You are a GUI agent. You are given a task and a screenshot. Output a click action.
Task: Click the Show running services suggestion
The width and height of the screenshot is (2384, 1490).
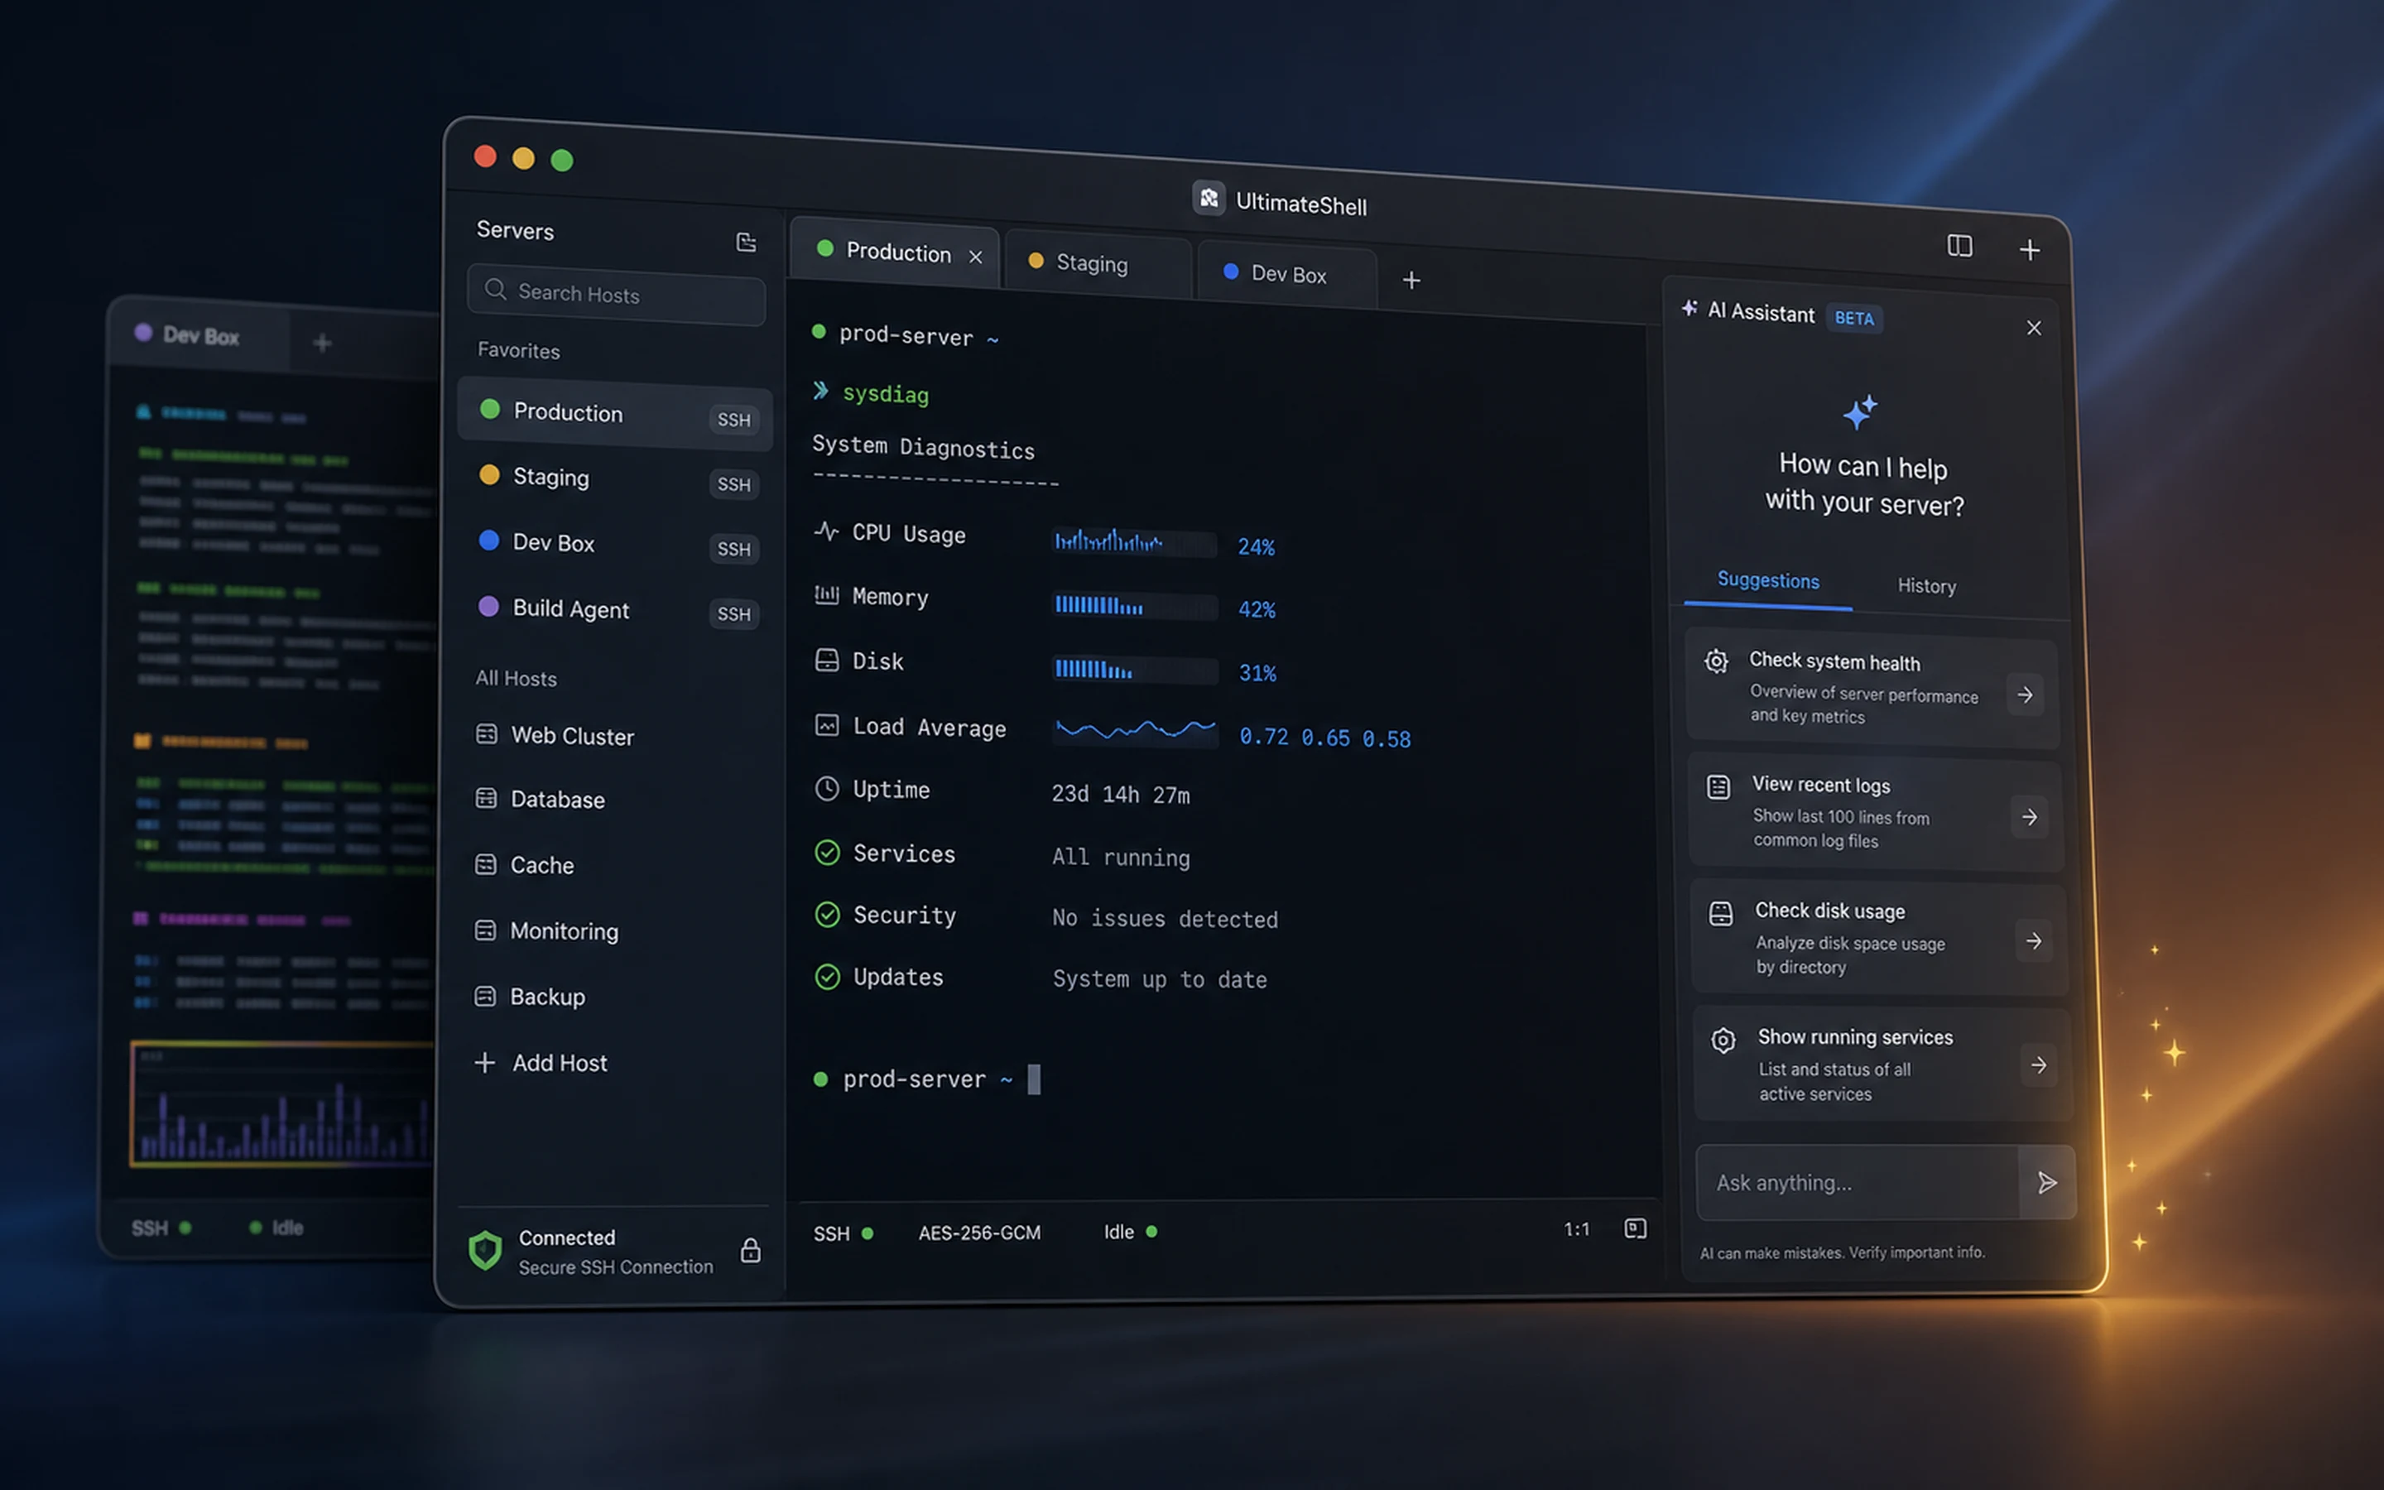coord(1882,1064)
